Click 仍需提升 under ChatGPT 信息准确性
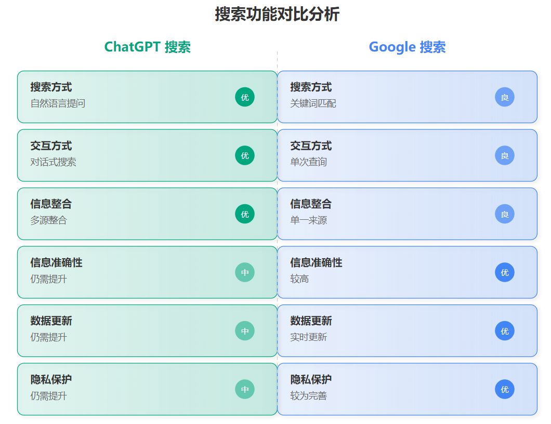551x424 pixels. tap(48, 279)
